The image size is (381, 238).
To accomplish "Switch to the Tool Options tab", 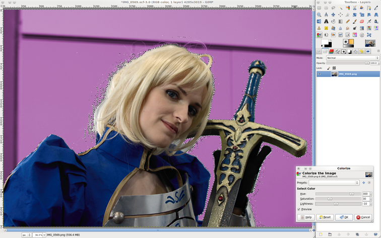I will coord(319,51).
